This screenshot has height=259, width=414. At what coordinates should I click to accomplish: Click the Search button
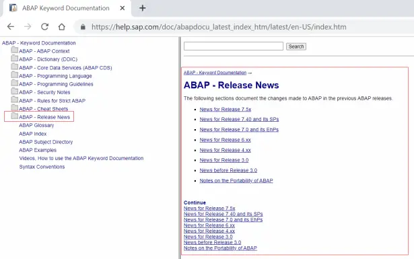coord(296,46)
